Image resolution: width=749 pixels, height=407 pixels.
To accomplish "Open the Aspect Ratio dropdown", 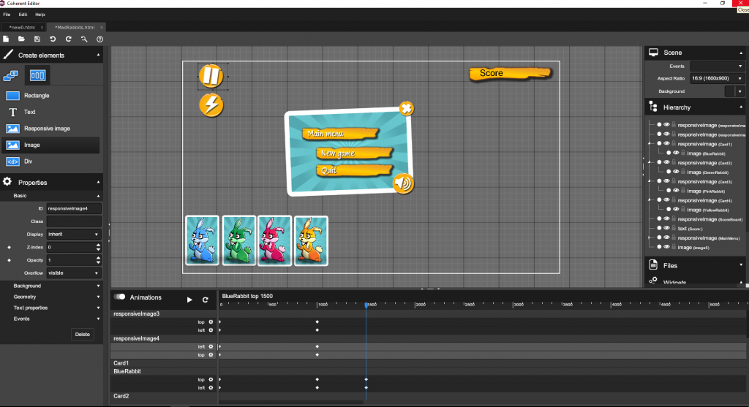I will [717, 78].
